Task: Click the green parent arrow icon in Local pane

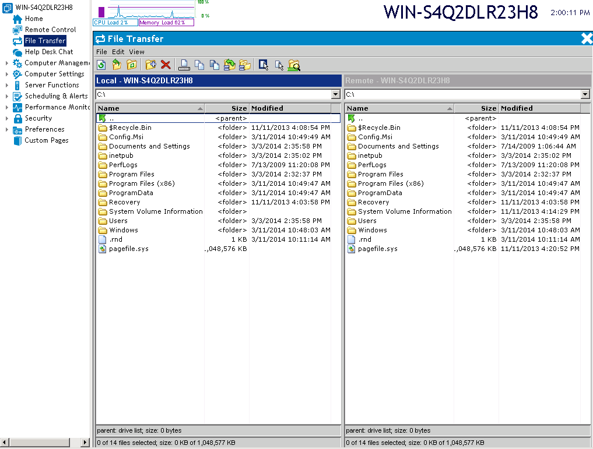Action: (102, 118)
